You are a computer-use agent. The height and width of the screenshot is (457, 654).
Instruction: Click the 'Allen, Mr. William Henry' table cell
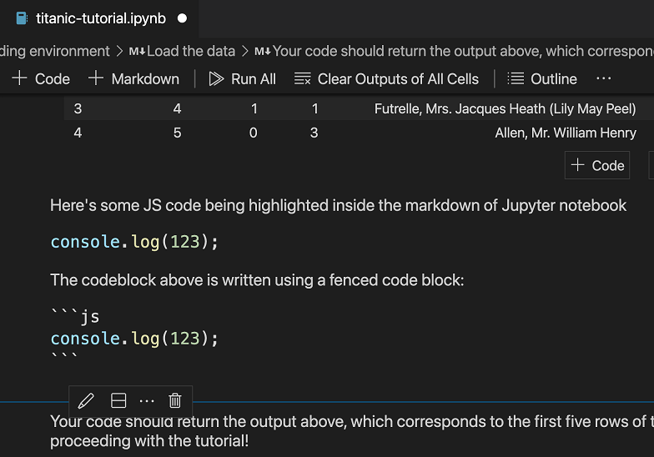point(565,133)
